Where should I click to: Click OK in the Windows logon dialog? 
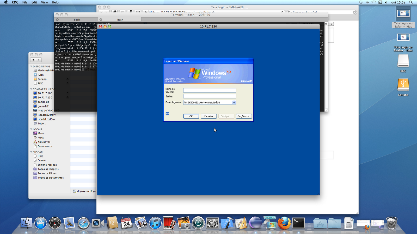click(191, 116)
